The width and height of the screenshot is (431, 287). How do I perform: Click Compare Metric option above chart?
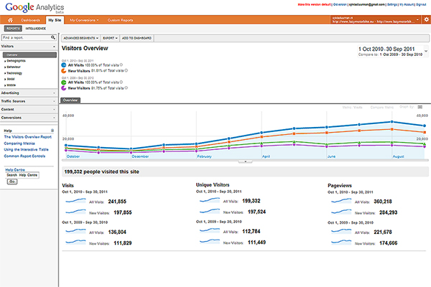click(382, 108)
